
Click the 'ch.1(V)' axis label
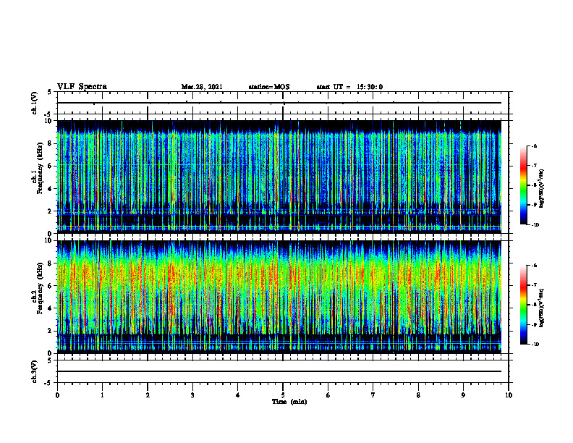35,103
